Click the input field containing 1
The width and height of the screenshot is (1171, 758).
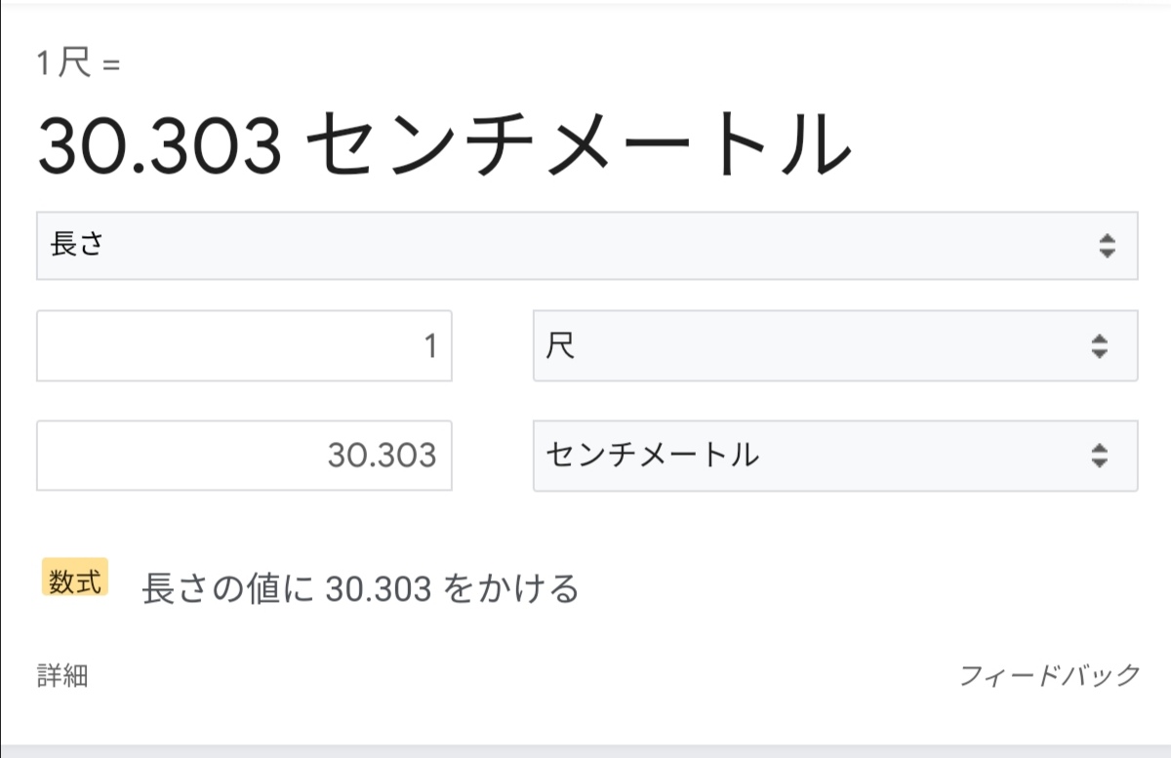pyautogui.click(x=244, y=346)
